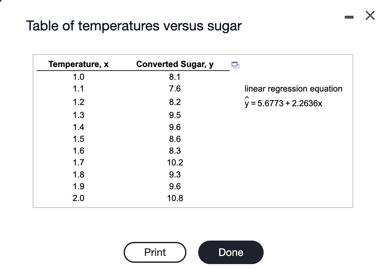Image resolution: width=382 pixels, height=270 pixels.
Task: Select the linear regression equation text
Action: click(x=293, y=89)
